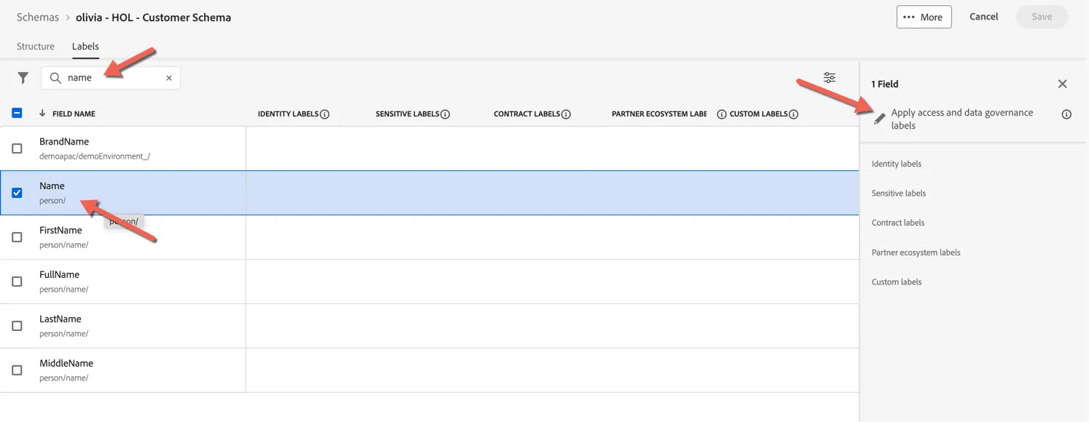
Task: Select the Labels tab
Action: pyautogui.click(x=85, y=47)
